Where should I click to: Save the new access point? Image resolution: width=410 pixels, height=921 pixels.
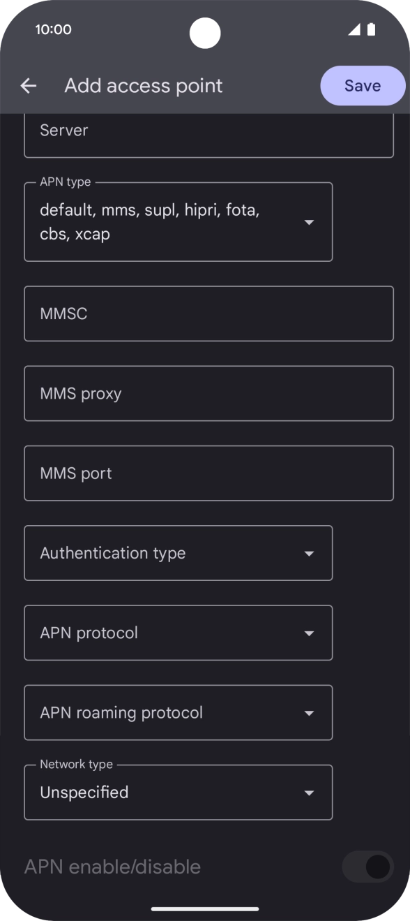(362, 85)
